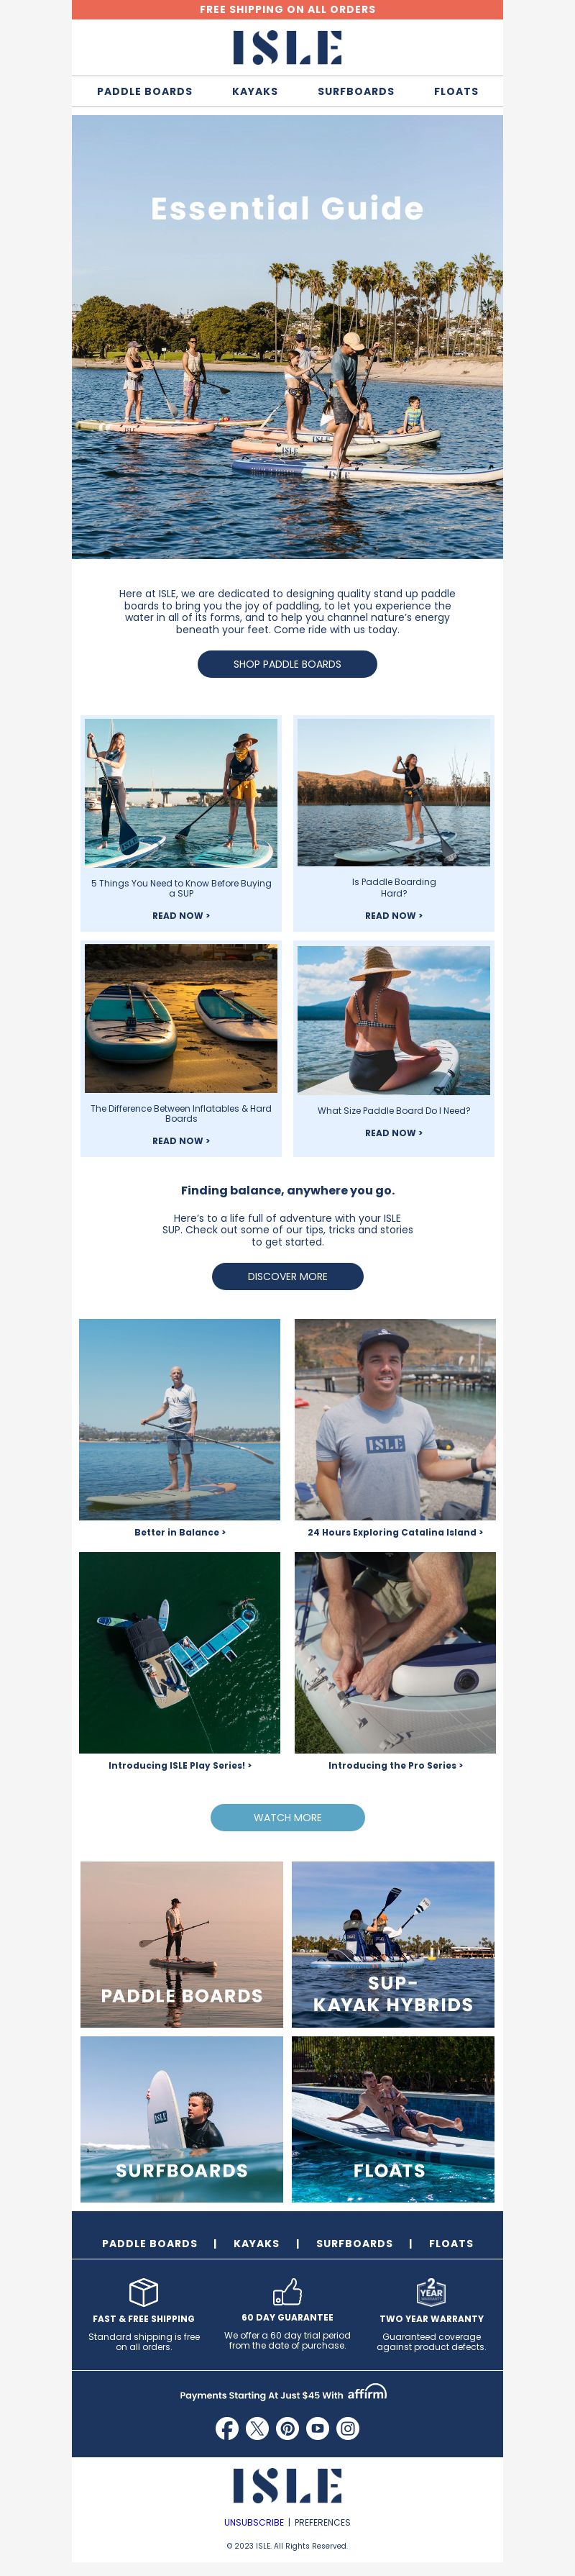Click the Discover More button

point(287,1276)
